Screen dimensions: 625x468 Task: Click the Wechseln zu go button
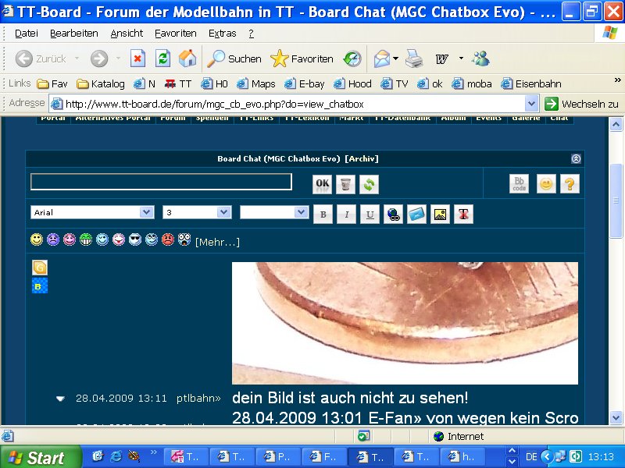[x=581, y=104]
